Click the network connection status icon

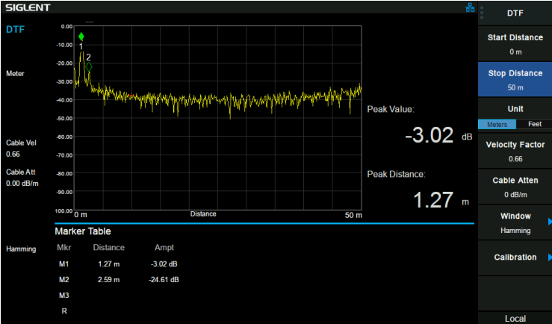pos(470,7)
